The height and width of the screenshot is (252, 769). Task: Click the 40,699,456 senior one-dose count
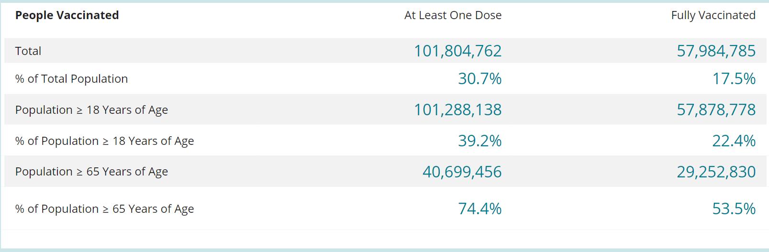point(462,172)
